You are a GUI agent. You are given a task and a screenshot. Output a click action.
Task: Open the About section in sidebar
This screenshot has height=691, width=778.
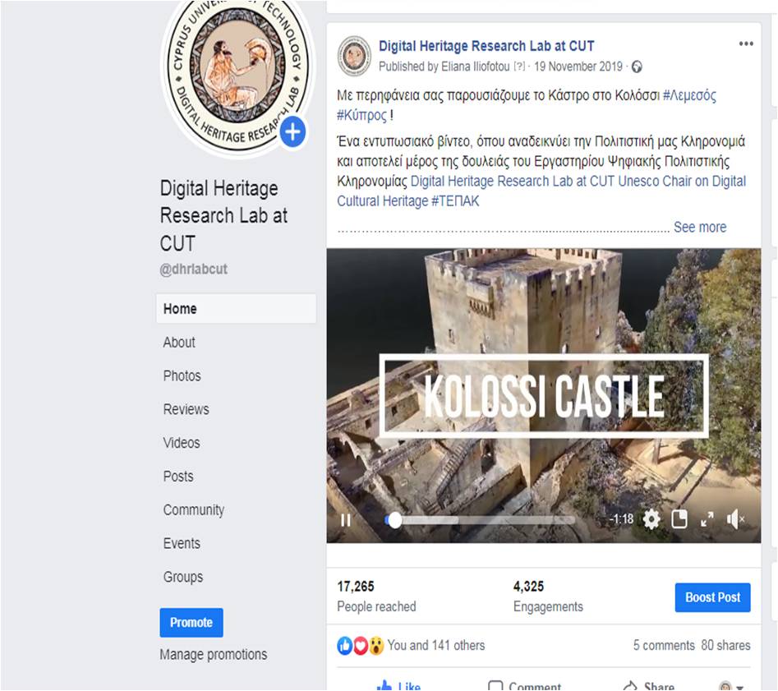(179, 343)
